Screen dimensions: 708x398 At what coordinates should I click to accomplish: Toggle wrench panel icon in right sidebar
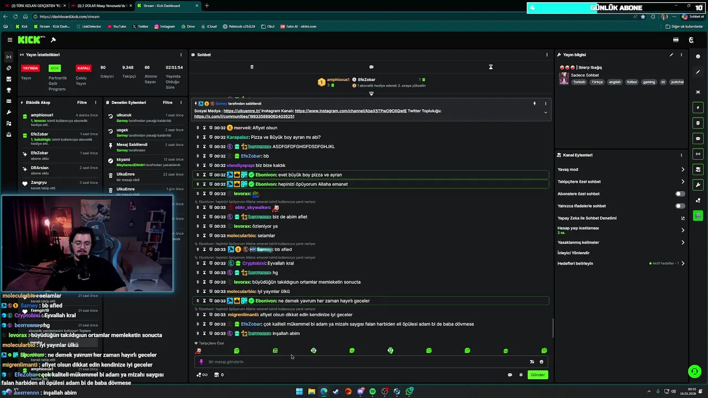point(698,185)
